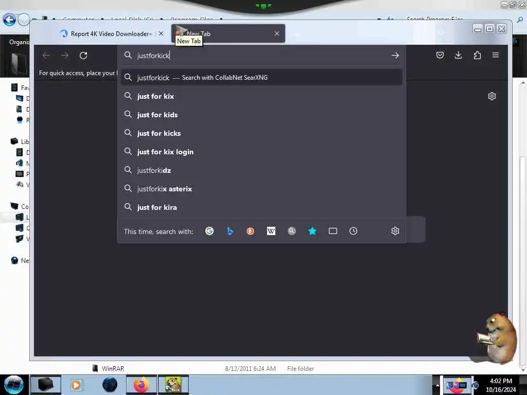Switch to Report 4K Video Downloader+ tab
Screen dimensions: 527x395
111,33
